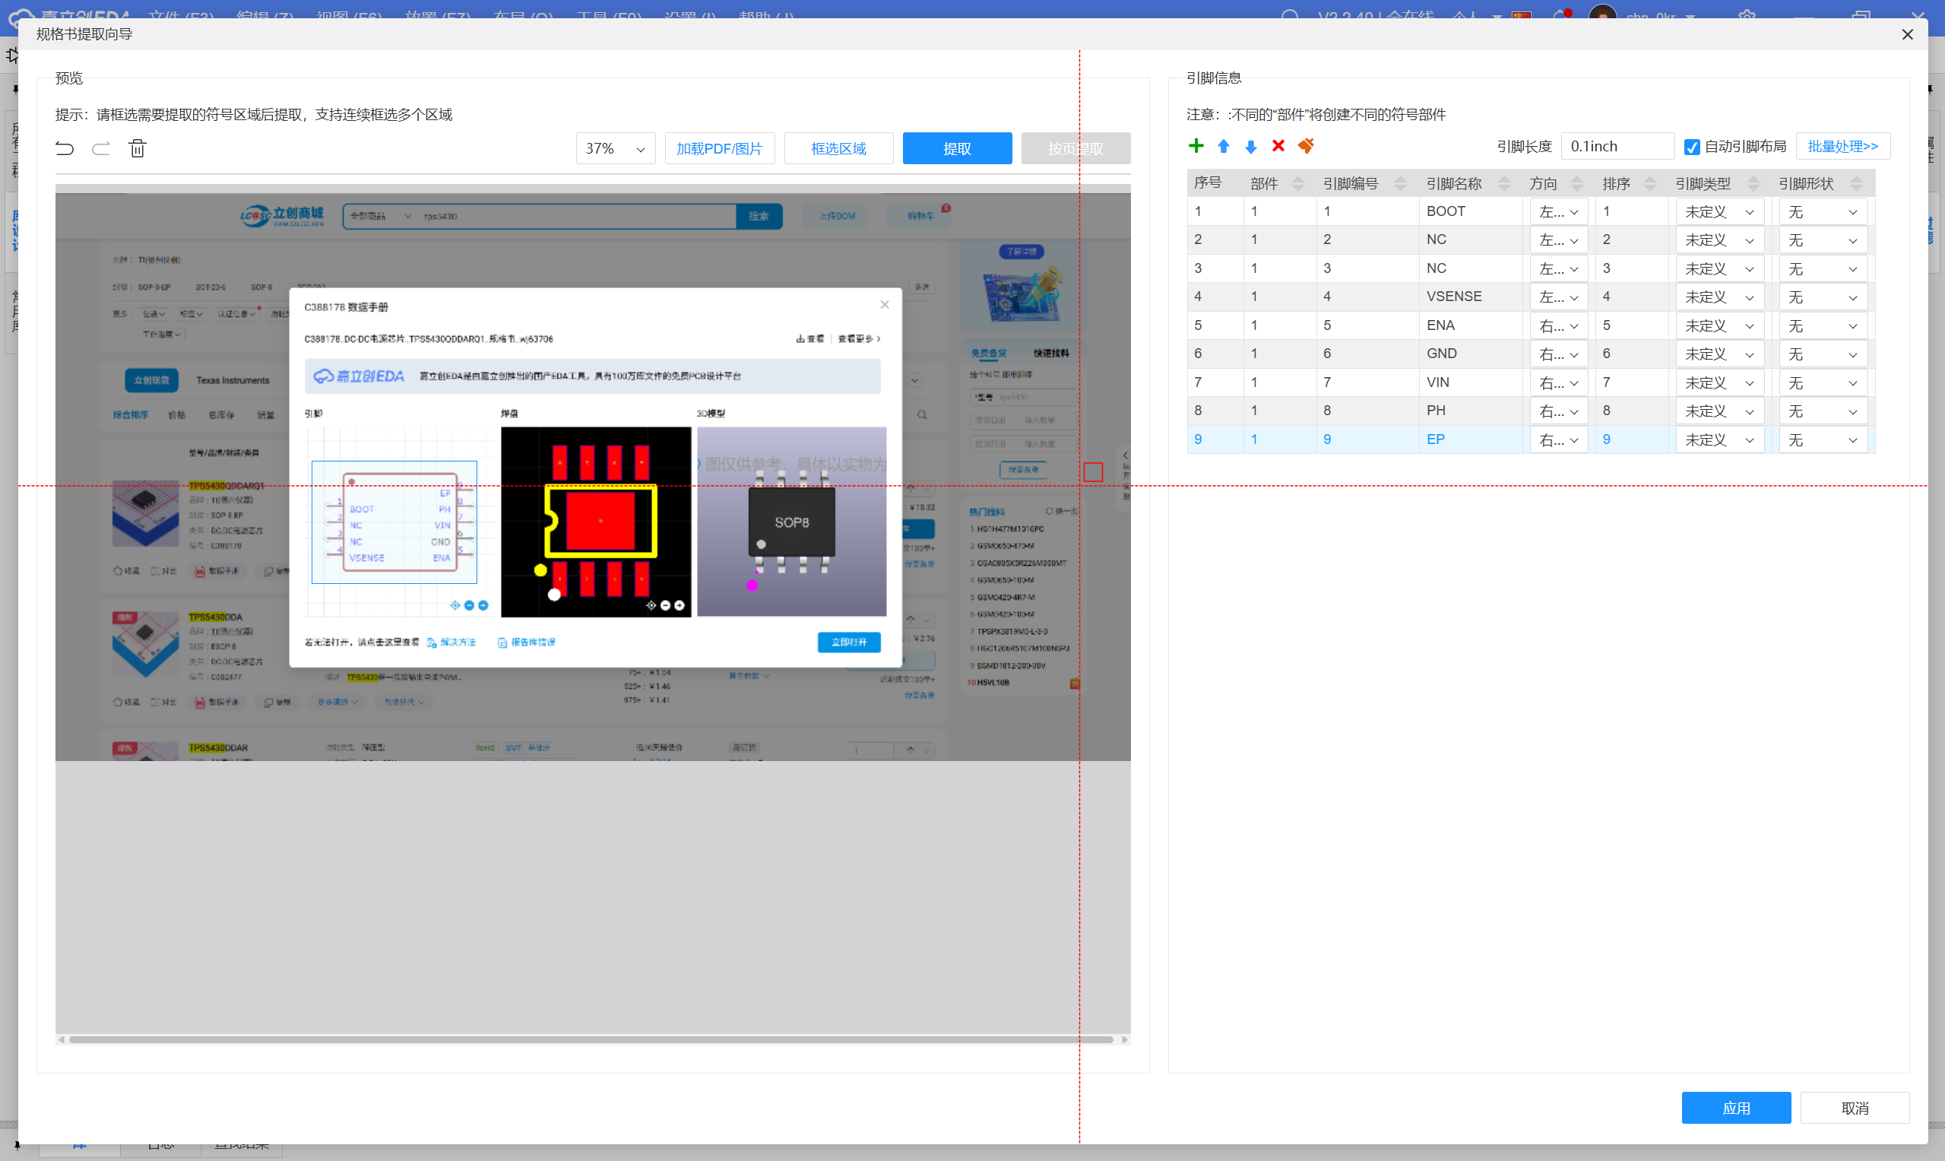Move selected pin up with blue arrow
This screenshot has height=1161, width=1945.
1223,145
